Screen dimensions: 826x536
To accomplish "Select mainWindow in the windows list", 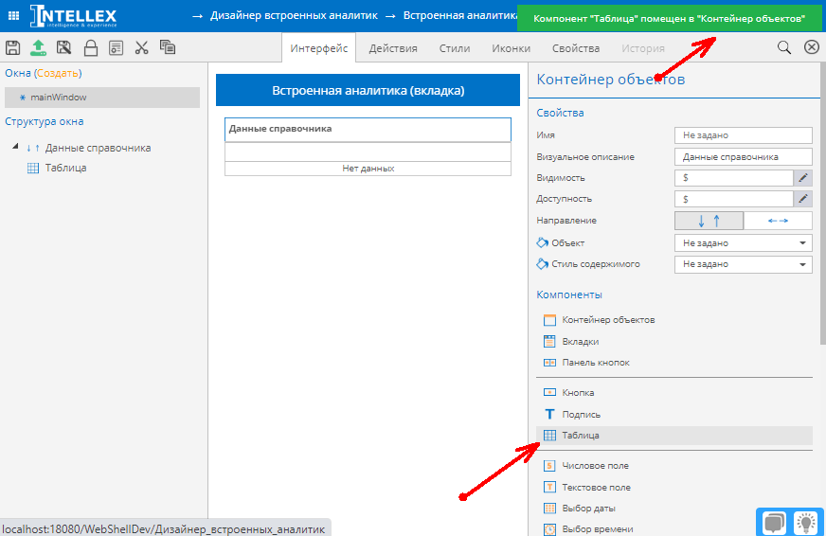I will (102, 98).
